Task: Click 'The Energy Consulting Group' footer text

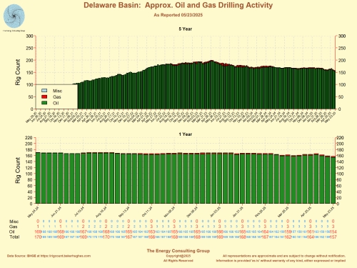Action: pyautogui.click(x=178, y=251)
